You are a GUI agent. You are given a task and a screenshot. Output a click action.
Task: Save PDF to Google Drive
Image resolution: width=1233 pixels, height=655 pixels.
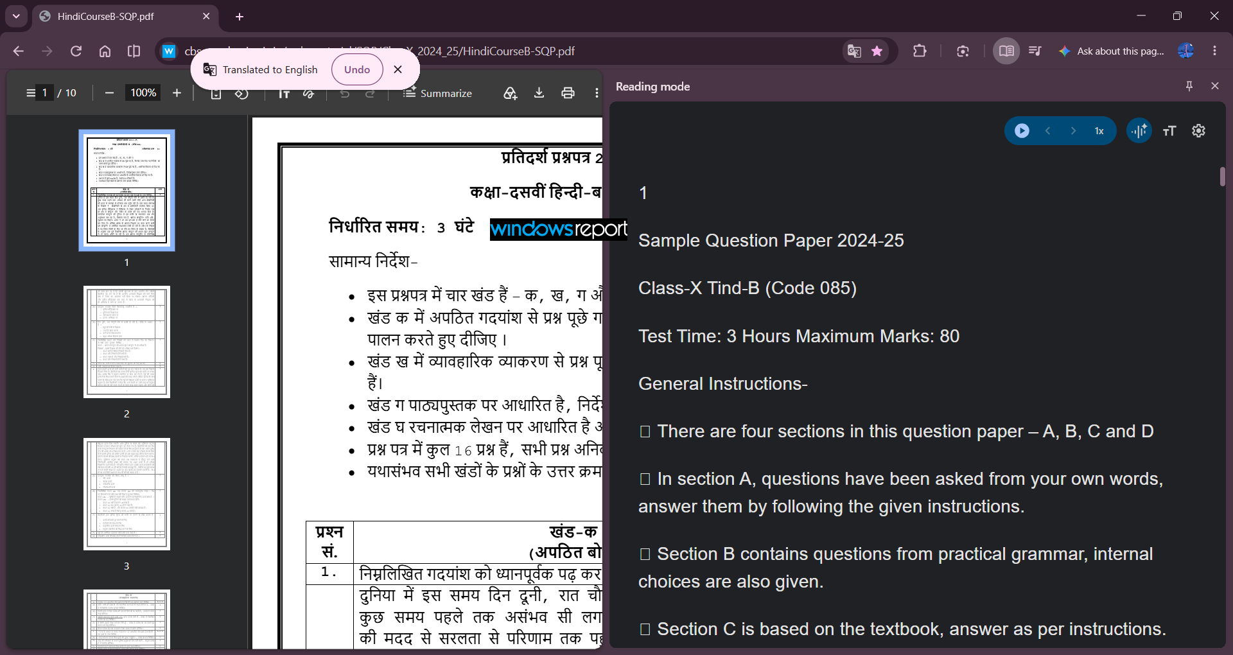click(x=510, y=93)
